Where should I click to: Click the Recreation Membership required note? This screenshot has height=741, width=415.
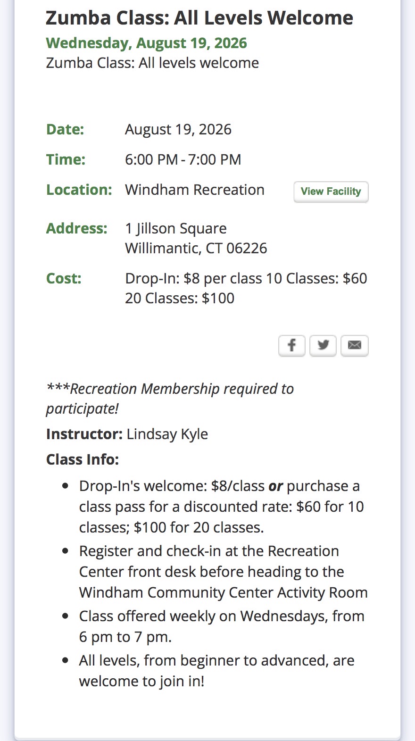coord(170,399)
